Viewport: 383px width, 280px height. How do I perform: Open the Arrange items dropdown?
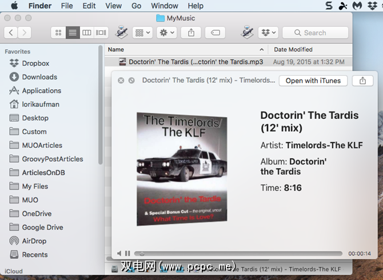pos(142,33)
